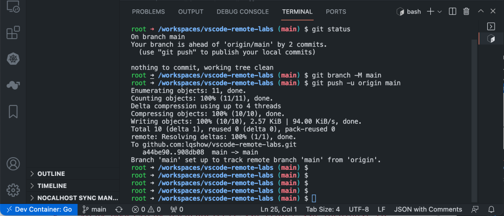
Task: Open the Remote Explorer view
Action: 13,7
